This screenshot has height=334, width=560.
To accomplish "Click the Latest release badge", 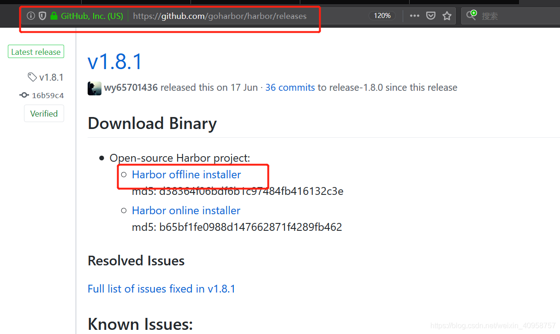I will [36, 52].
